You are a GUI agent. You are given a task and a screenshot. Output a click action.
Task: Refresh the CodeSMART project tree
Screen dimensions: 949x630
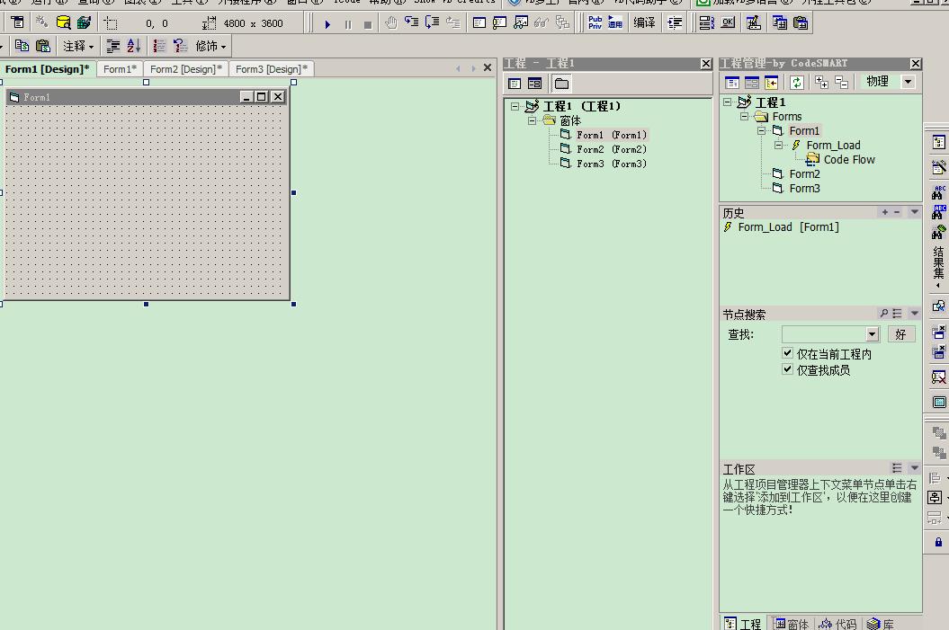pyautogui.click(x=798, y=82)
